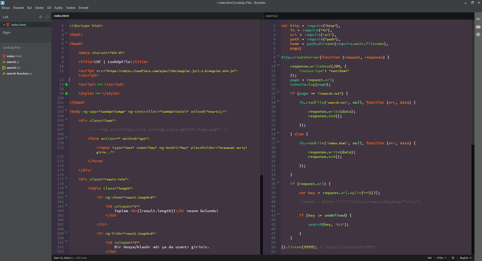
Task: Open working set settings gear icon
Action: click(40, 17)
